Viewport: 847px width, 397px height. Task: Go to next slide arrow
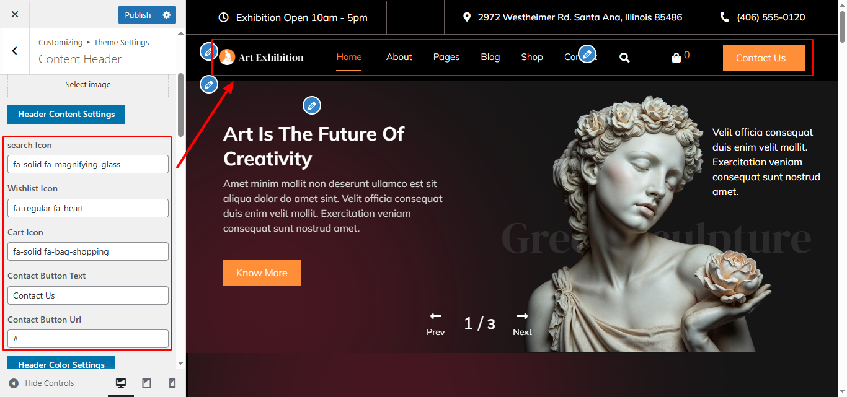[522, 323]
